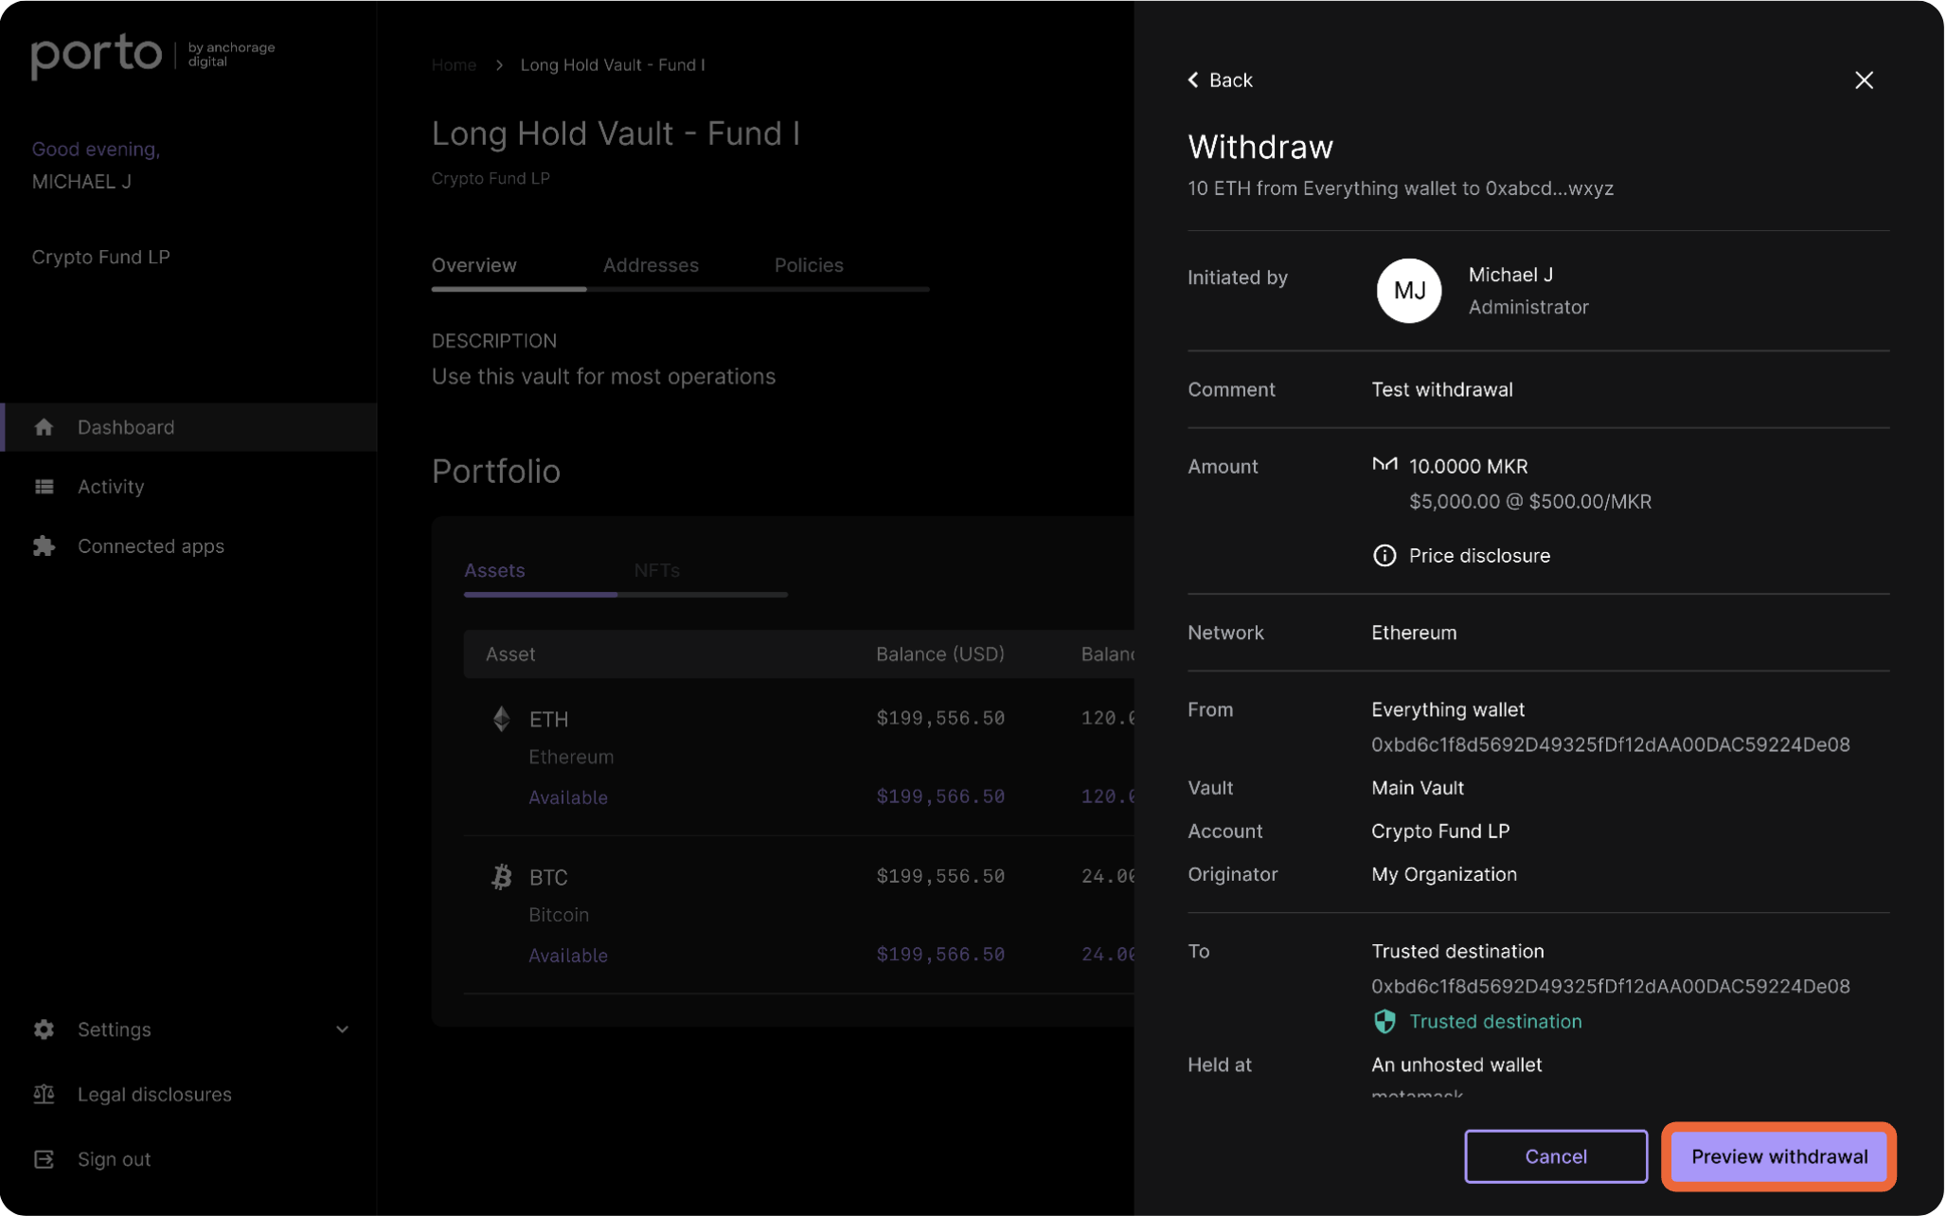Switch to the Overview tab

[474, 265]
